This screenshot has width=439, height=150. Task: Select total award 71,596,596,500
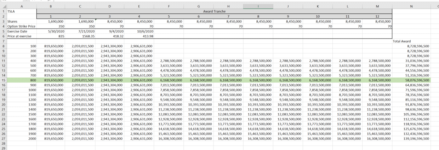click(411, 90)
